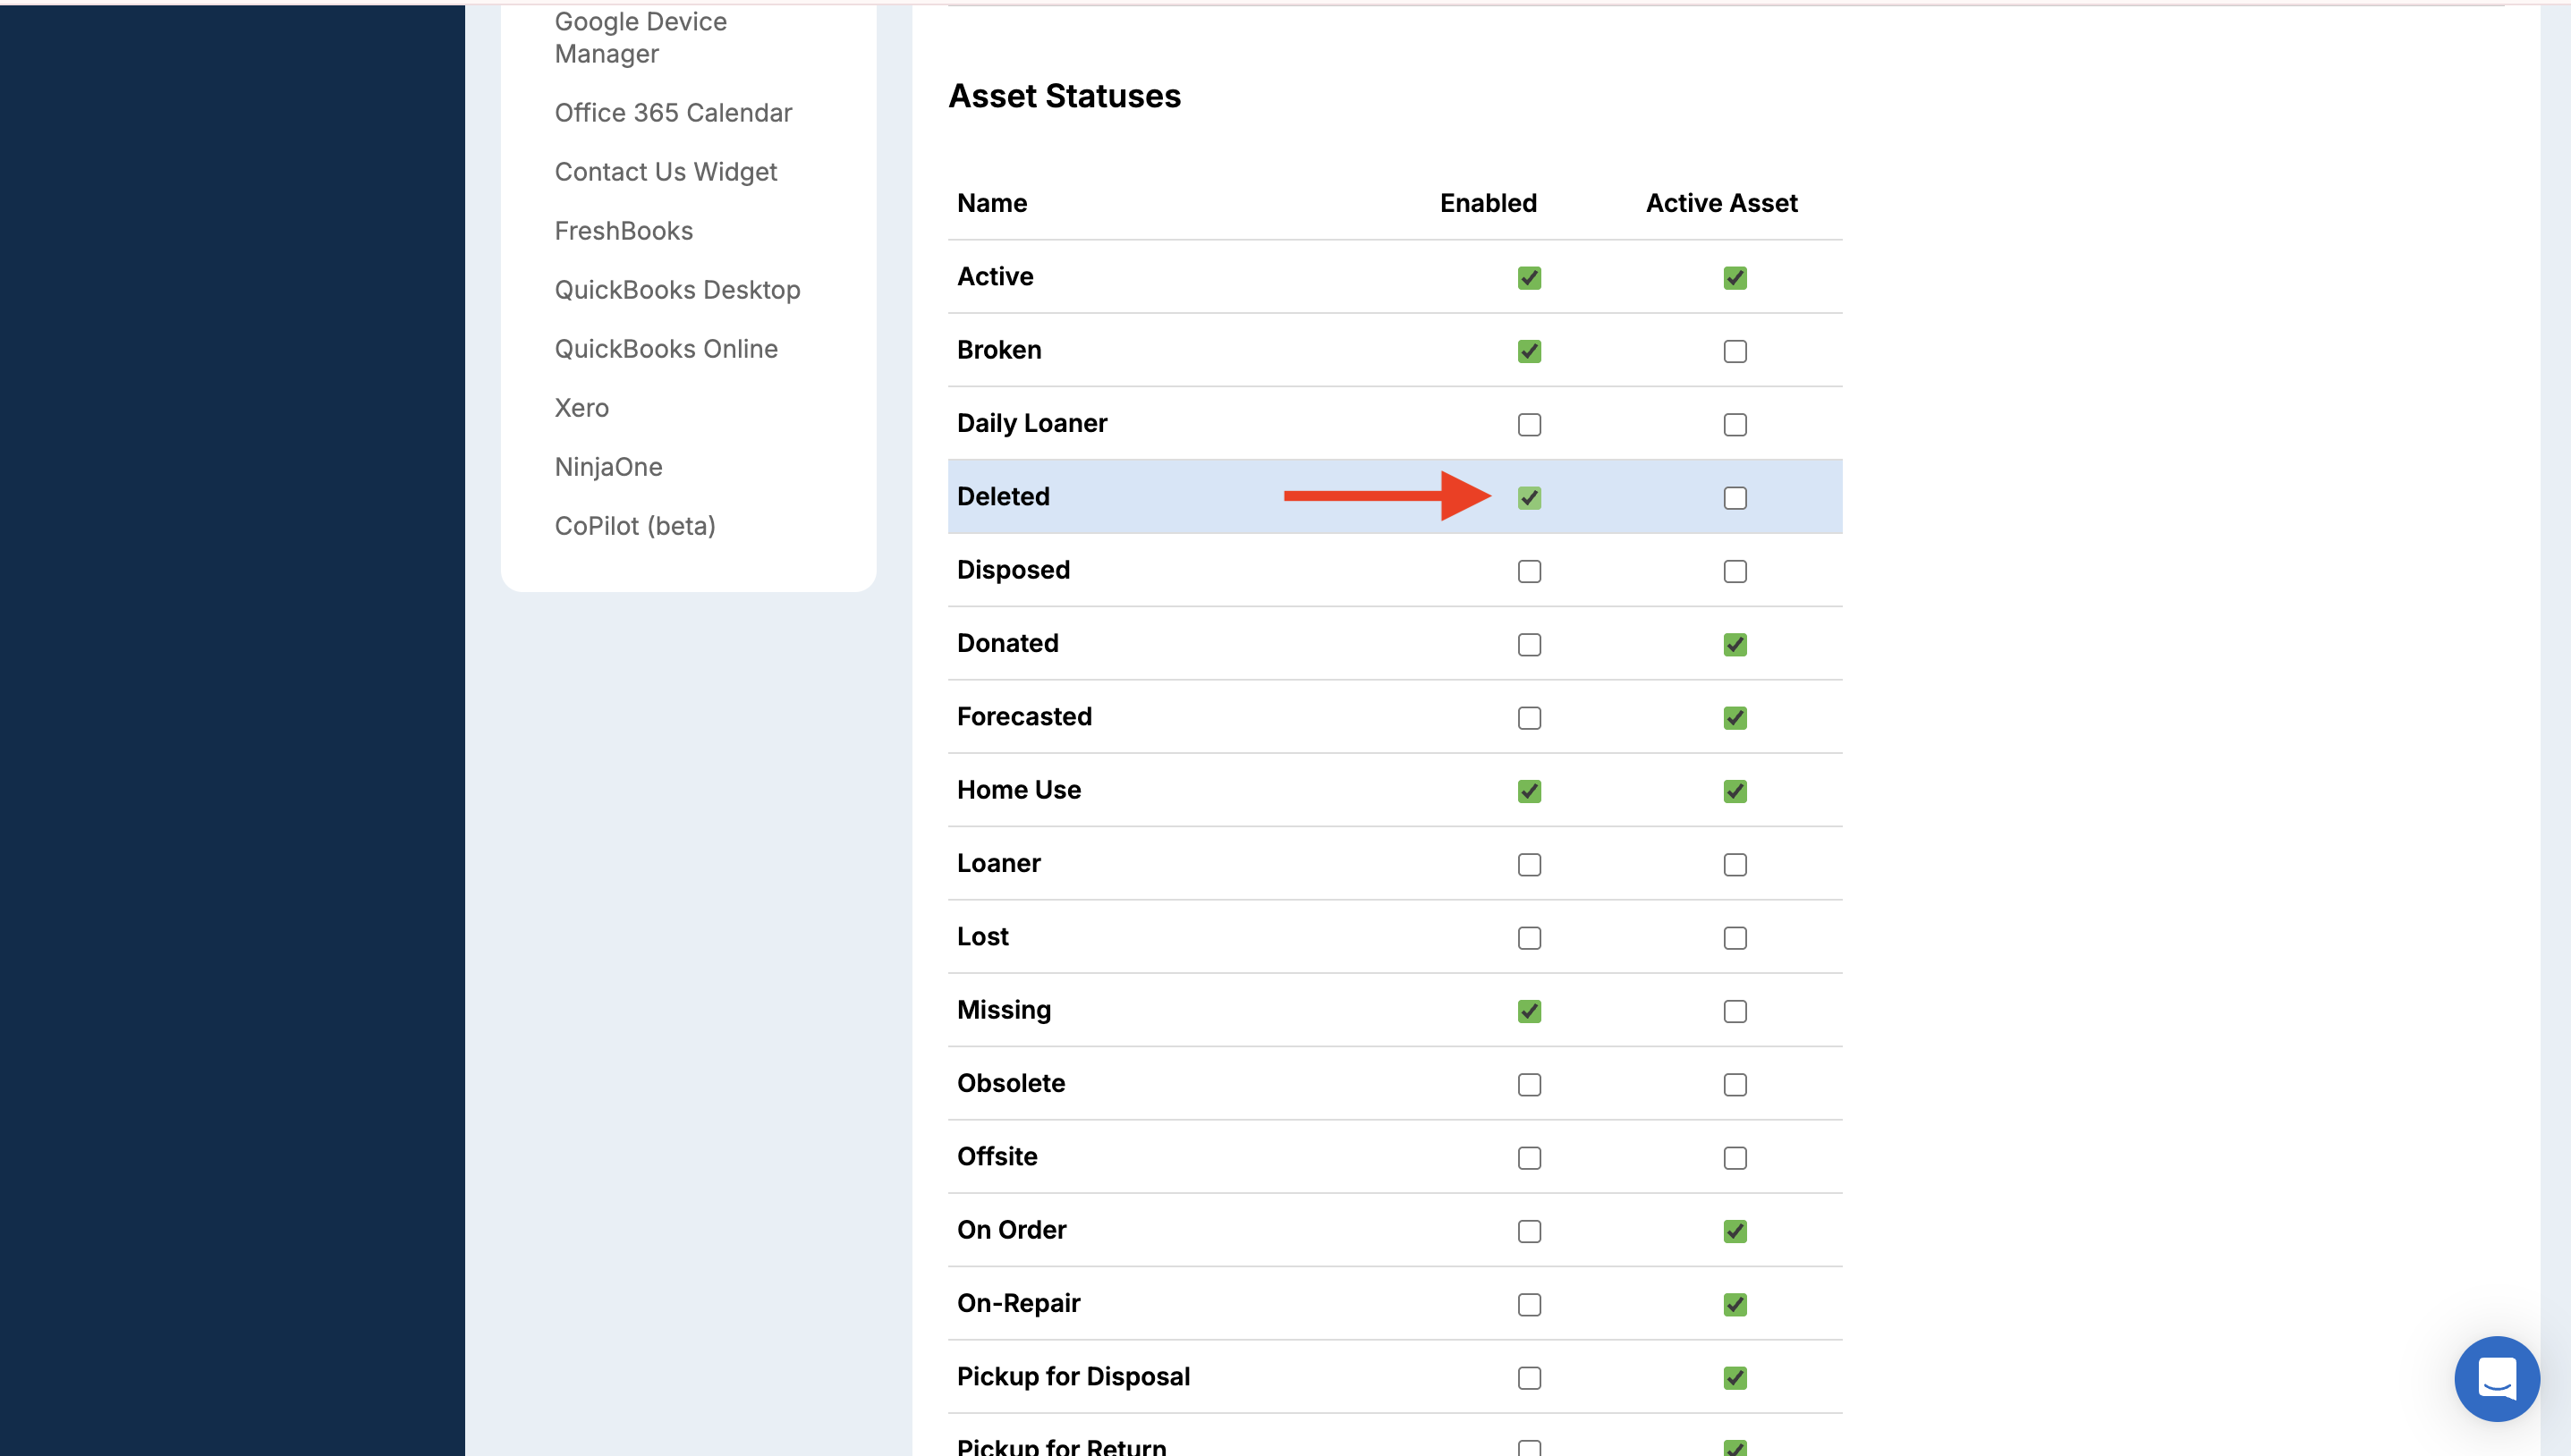2571x1456 pixels.
Task: Enable the Disposed status checkbox
Action: tap(1529, 572)
